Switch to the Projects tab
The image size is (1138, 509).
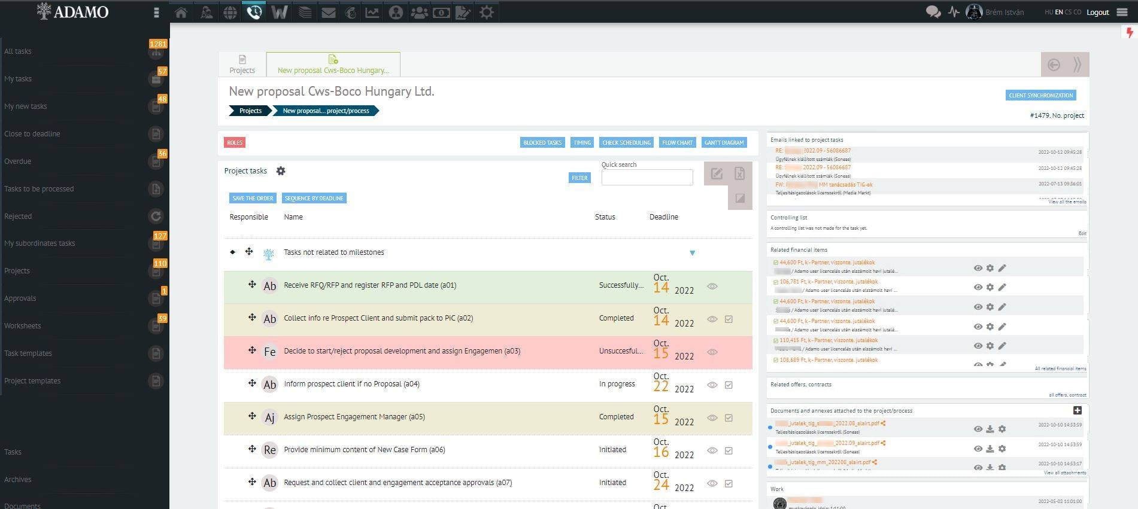click(242, 64)
